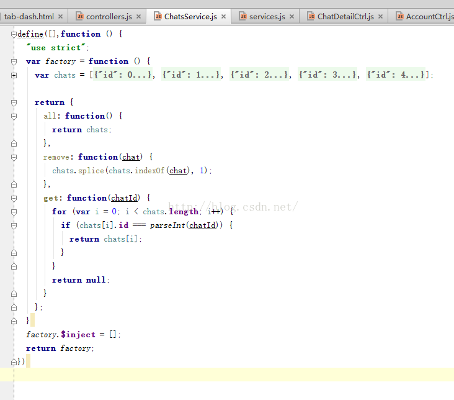
Task: Collapse the var factory function fold
Action: (x=14, y=61)
